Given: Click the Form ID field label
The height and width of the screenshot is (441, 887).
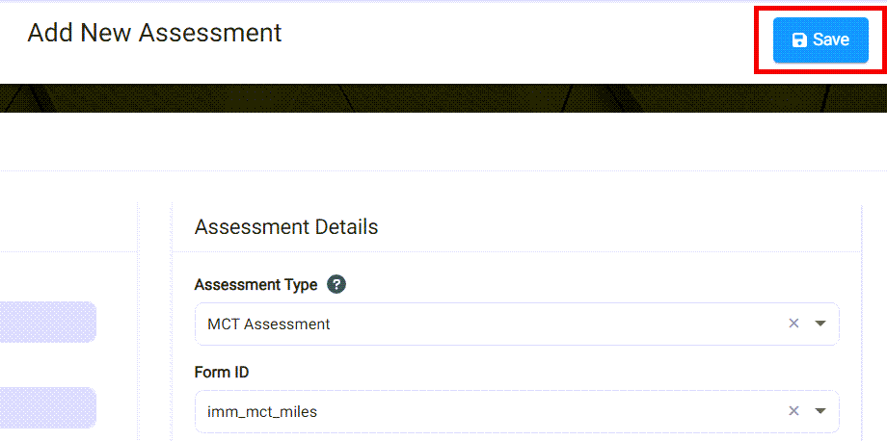Looking at the screenshot, I should (x=222, y=373).
